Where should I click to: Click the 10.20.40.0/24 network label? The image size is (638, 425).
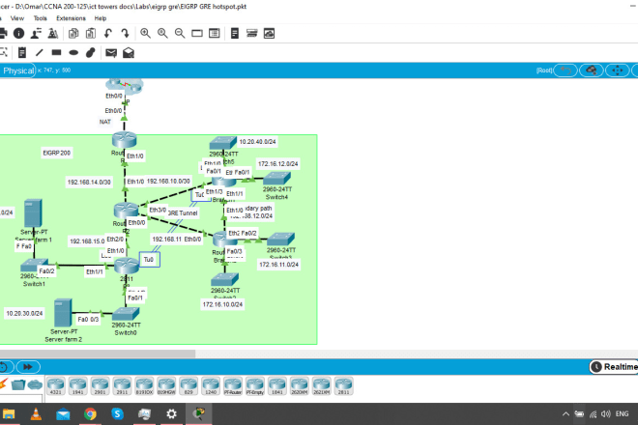[x=257, y=142]
